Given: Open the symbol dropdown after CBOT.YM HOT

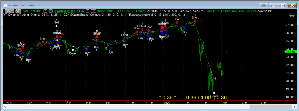Looking at the screenshot, I should pyautogui.click(x=46, y=11).
